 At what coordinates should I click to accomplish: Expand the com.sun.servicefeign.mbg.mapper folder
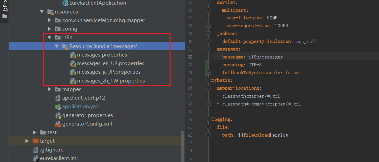click(49, 20)
